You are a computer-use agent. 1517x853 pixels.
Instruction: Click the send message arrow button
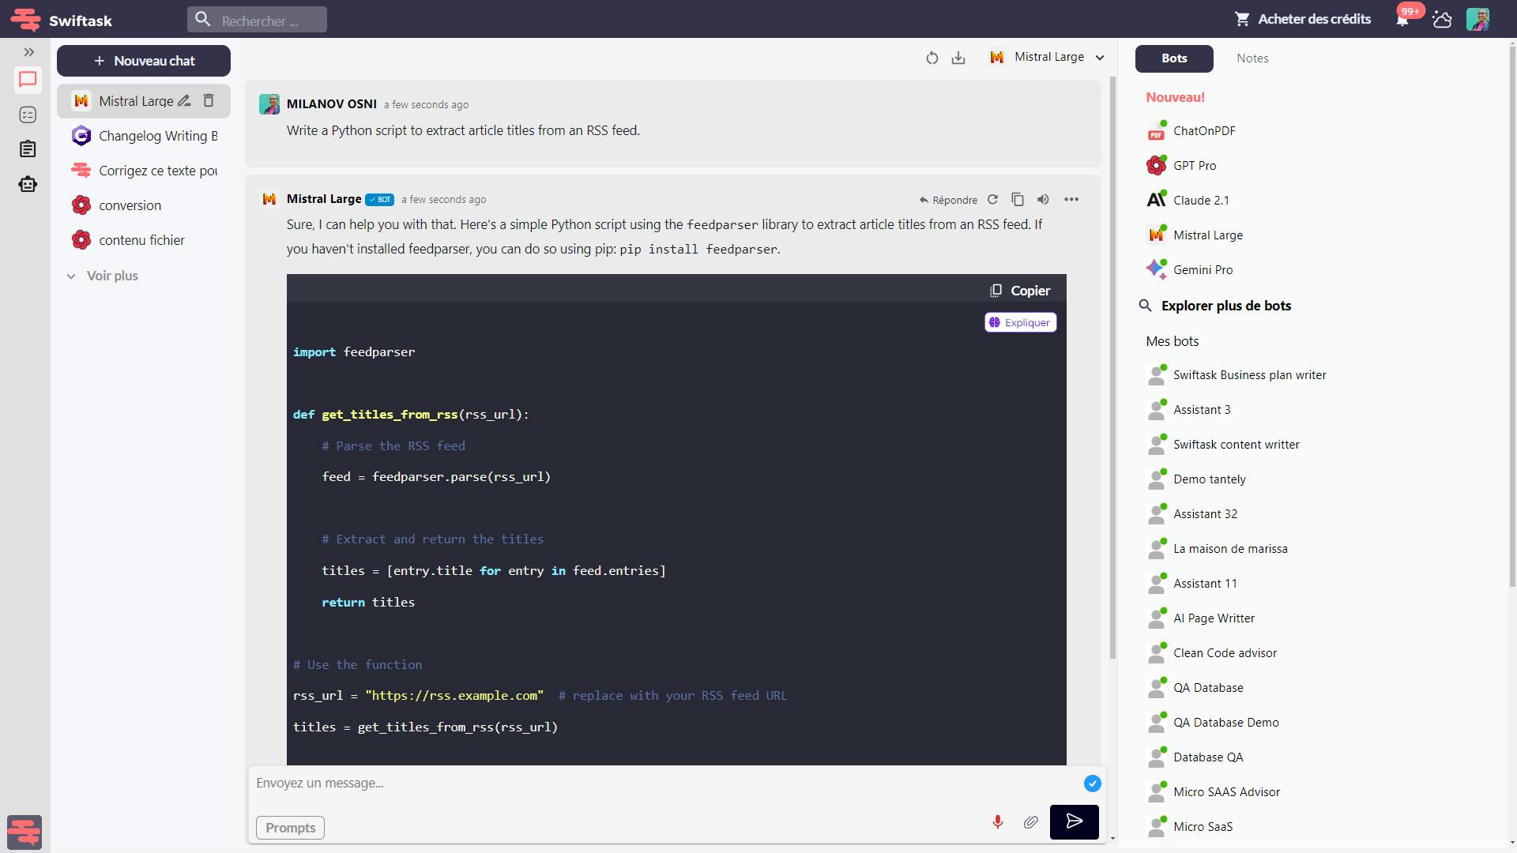coord(1074,821)
